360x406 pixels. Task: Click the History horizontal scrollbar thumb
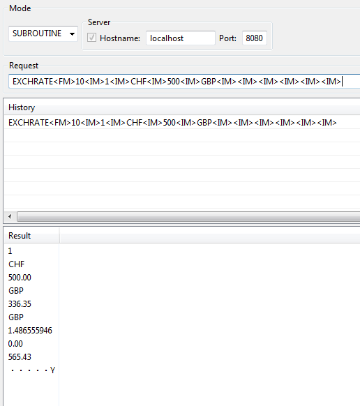coord(188,216)
